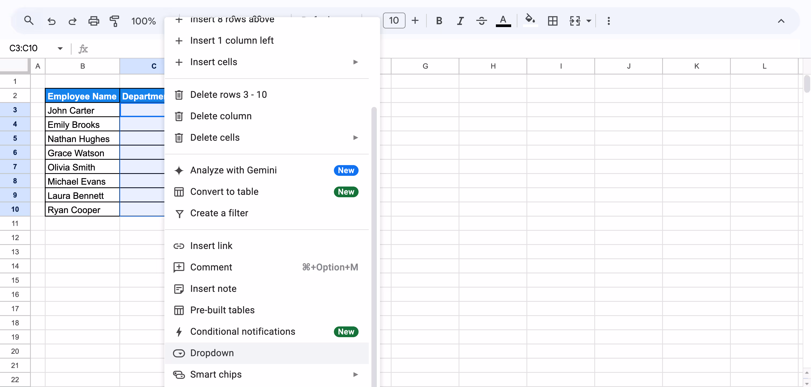Screen dimensions: 811x387
Task: Select the Paint format tool
Action: tap(114, 21)
